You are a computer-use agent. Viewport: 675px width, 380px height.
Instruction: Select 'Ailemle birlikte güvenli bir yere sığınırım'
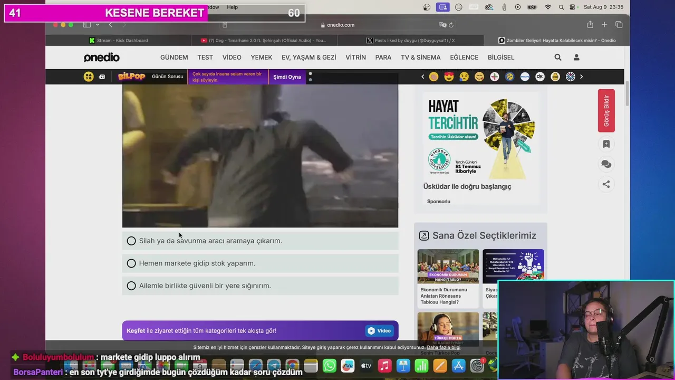pyautogui.click(x=260, y=286)
